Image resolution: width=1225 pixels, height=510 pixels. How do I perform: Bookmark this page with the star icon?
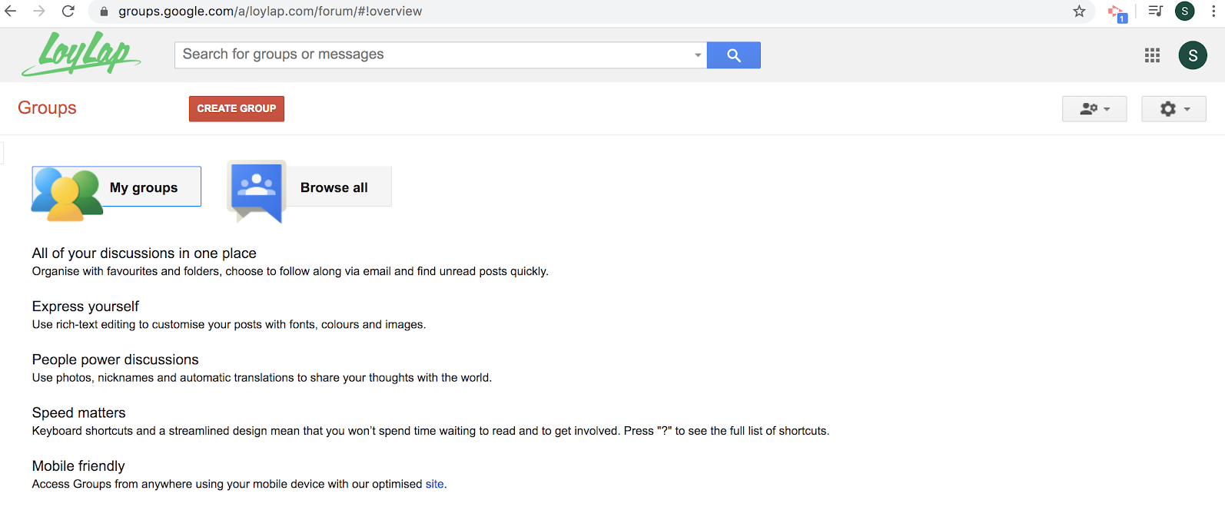(1079, 11)
